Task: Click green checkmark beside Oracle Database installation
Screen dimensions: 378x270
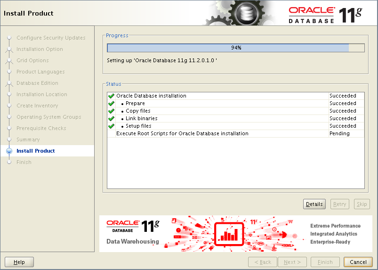Action: point(111,96)
